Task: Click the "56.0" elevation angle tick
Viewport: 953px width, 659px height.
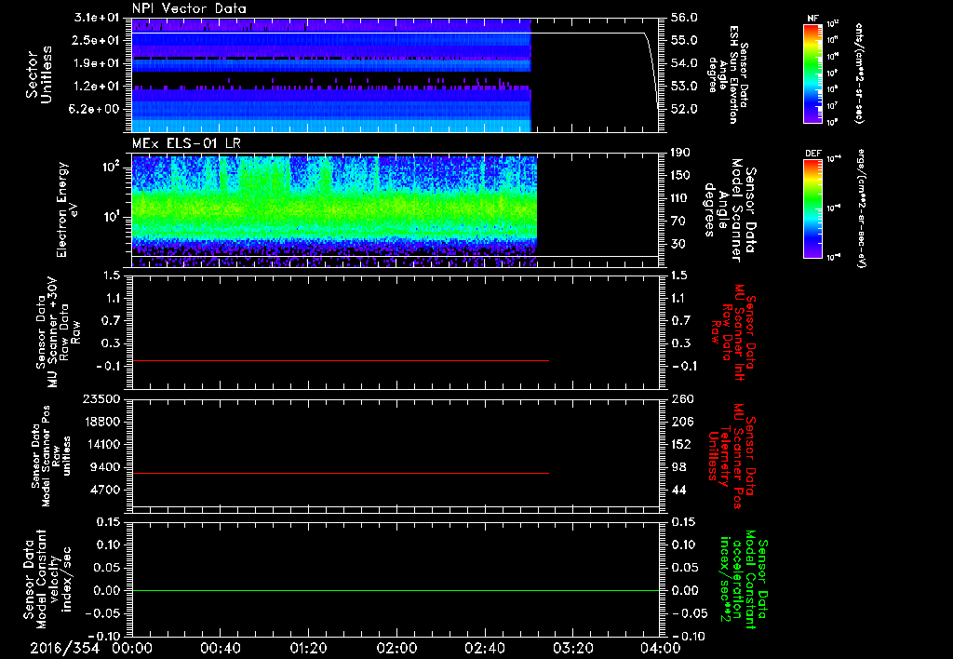Action: coord(684,18)
